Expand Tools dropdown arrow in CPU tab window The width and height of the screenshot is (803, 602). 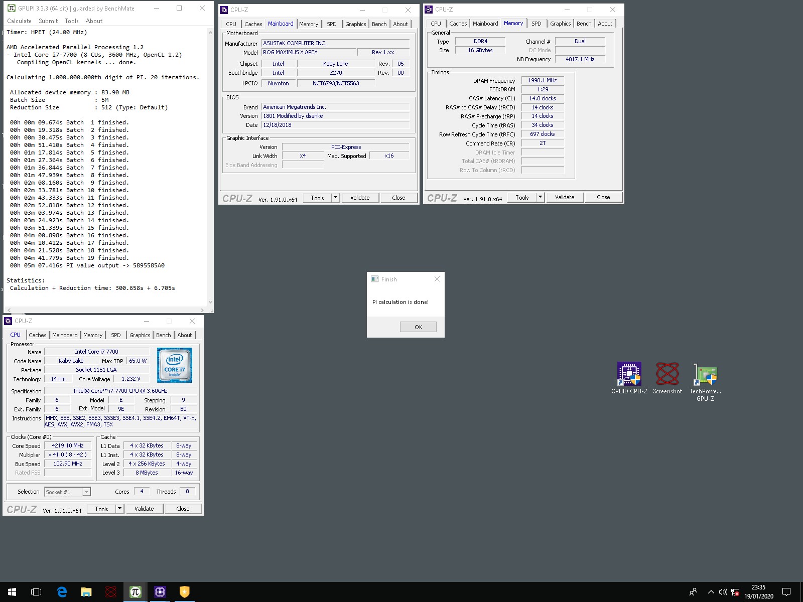click(120, 509)
